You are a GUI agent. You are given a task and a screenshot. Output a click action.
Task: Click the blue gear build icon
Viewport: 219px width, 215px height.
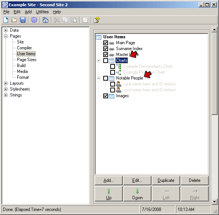pyautogui.click(x=34, y=20)
